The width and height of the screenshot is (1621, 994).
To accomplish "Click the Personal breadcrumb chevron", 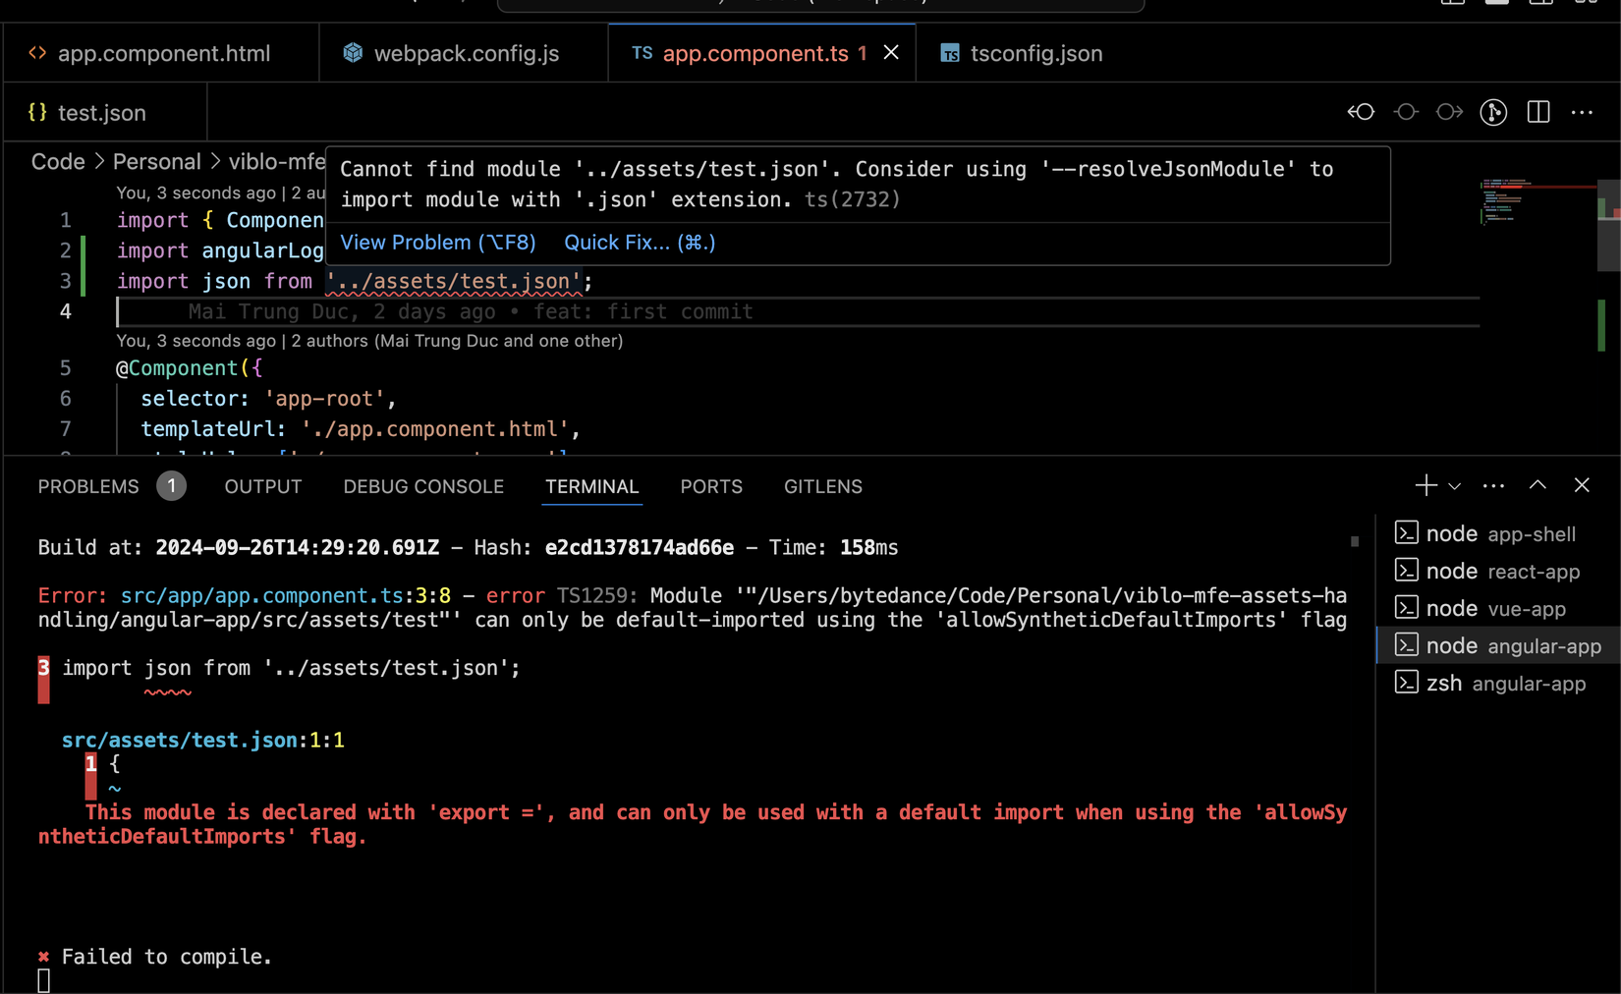I will coord(214,161).
